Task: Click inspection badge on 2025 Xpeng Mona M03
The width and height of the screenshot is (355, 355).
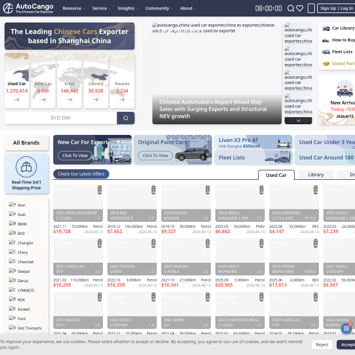Action: (315, 243)
